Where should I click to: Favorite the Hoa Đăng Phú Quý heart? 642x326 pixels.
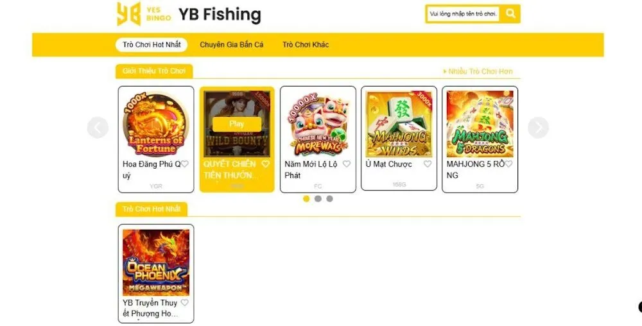[185, 164]
